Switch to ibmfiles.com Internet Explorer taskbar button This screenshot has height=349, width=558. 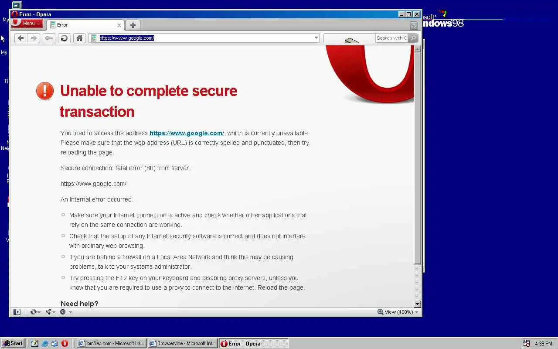(x=111, y=343)
